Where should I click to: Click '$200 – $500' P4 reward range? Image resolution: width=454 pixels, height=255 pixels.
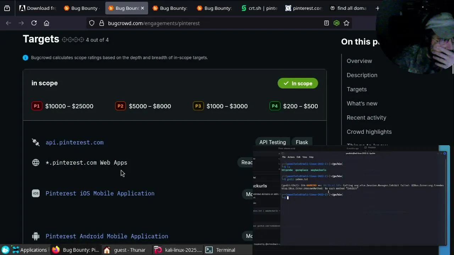coord(300,106)
